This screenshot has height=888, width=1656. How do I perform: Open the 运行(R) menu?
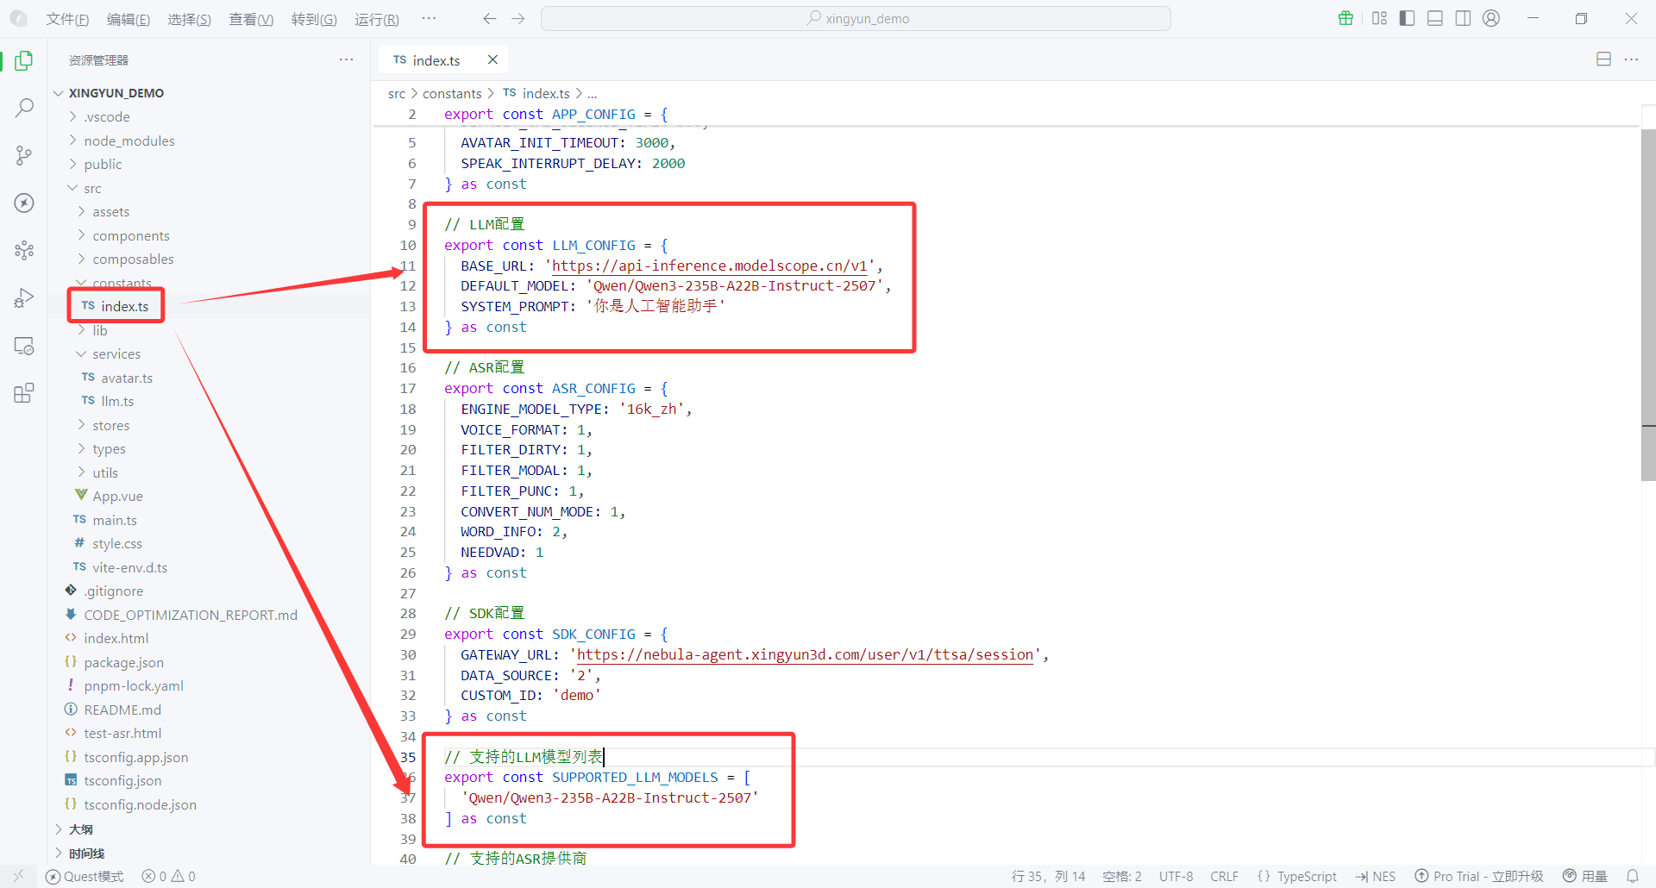pos(377,19)
